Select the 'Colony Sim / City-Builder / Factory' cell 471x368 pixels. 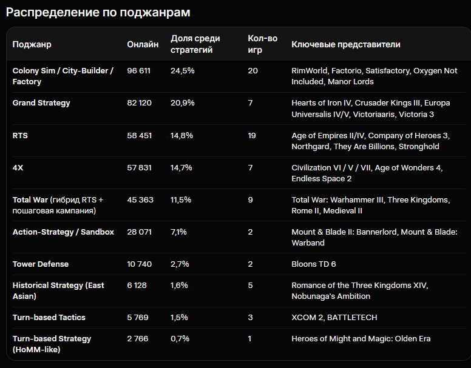tap(63, 76)
